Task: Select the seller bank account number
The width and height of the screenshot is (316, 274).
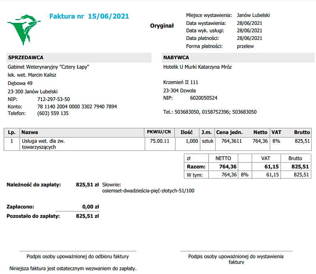Action: (77, 107)
